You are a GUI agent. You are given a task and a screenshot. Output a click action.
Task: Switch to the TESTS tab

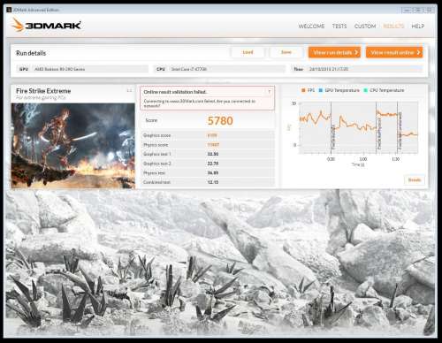click(x=339, y=27)
